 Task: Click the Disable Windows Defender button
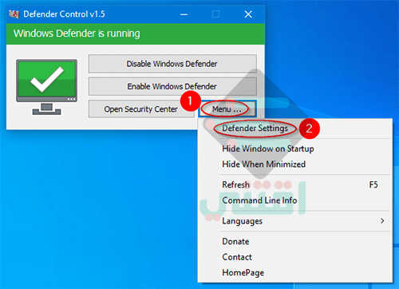click(x=172, y=64)
